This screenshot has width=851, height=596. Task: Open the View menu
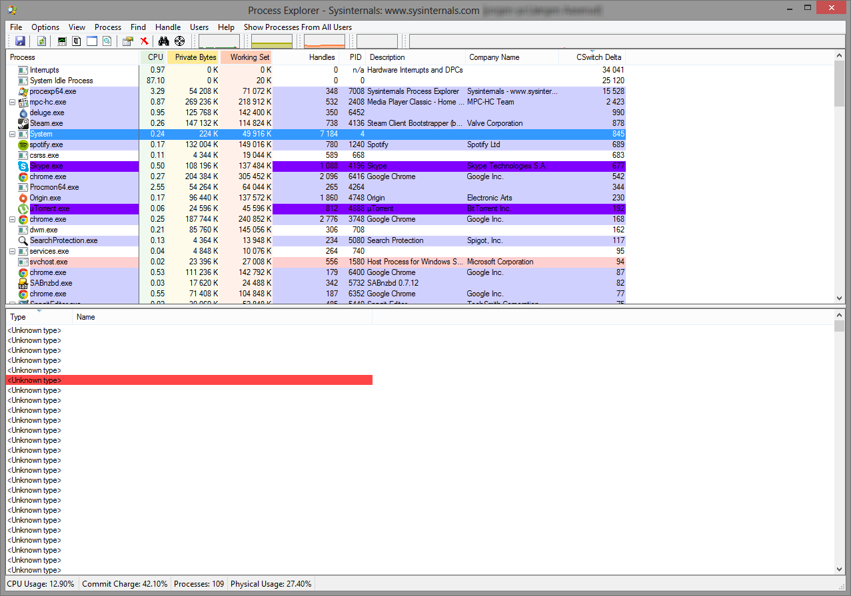pos(77,27)
